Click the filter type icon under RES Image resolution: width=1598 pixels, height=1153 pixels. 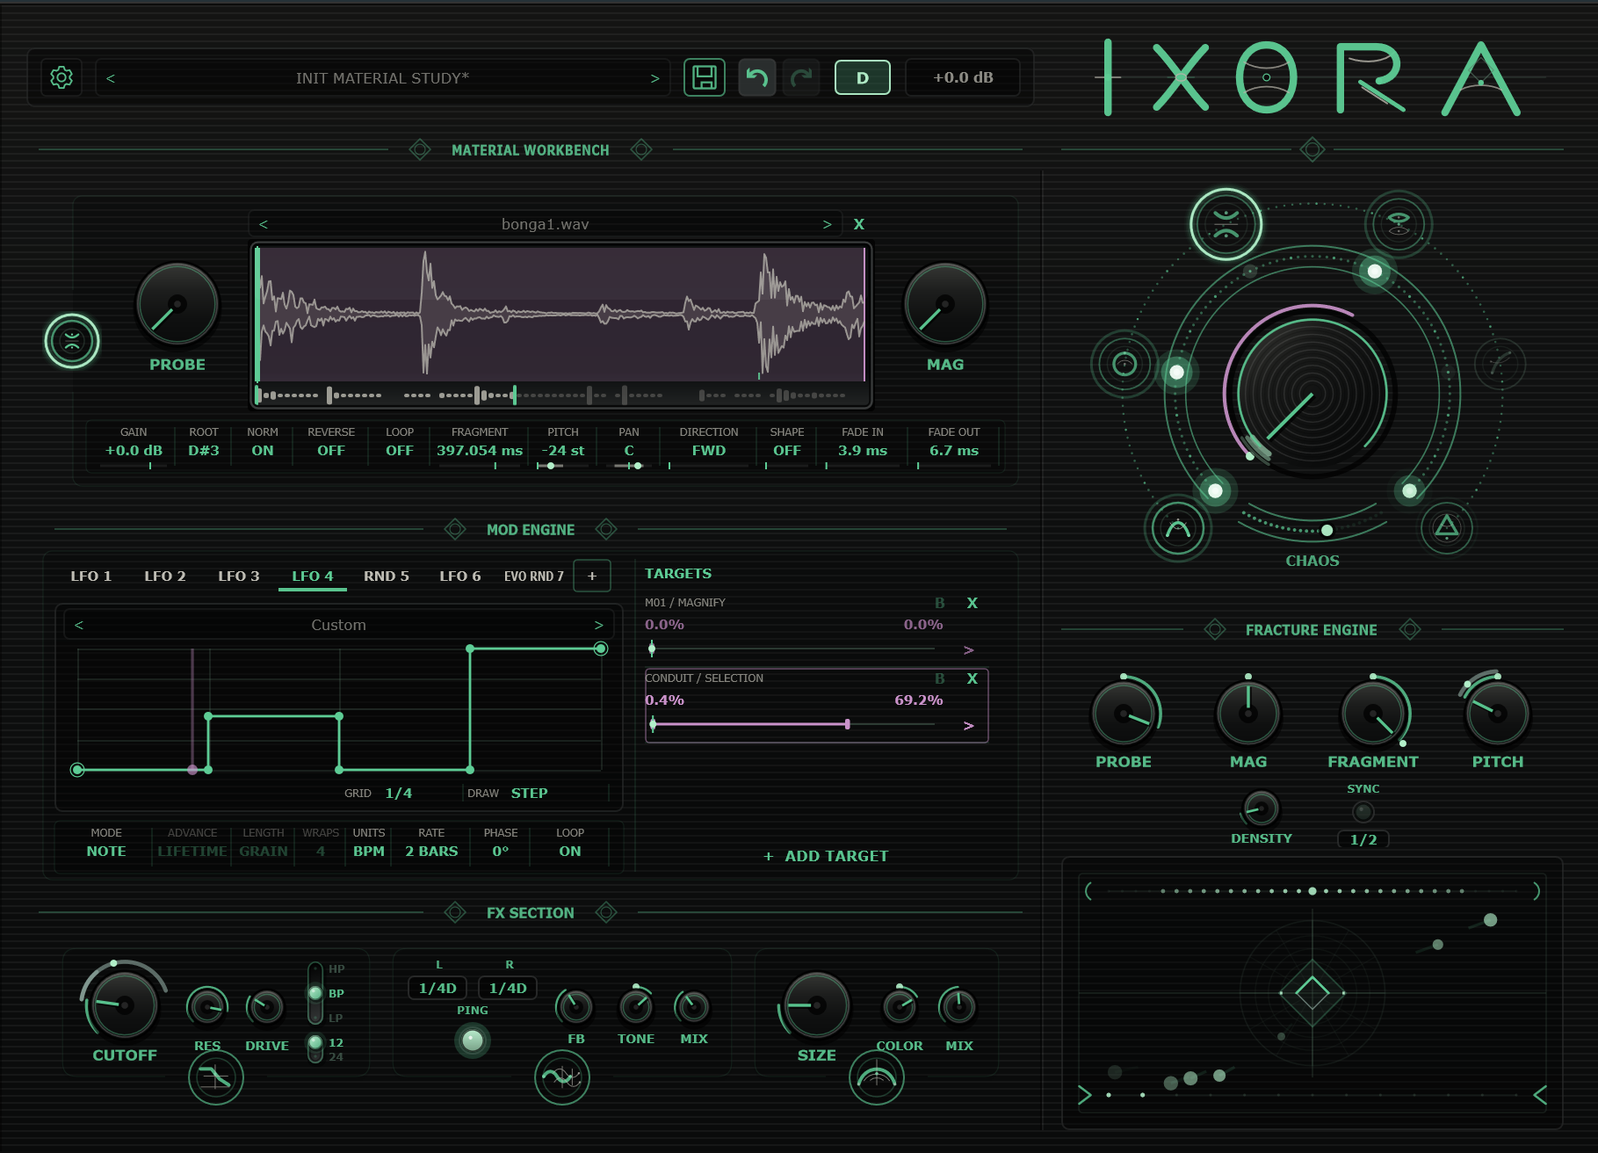(x=216, y=1077)
